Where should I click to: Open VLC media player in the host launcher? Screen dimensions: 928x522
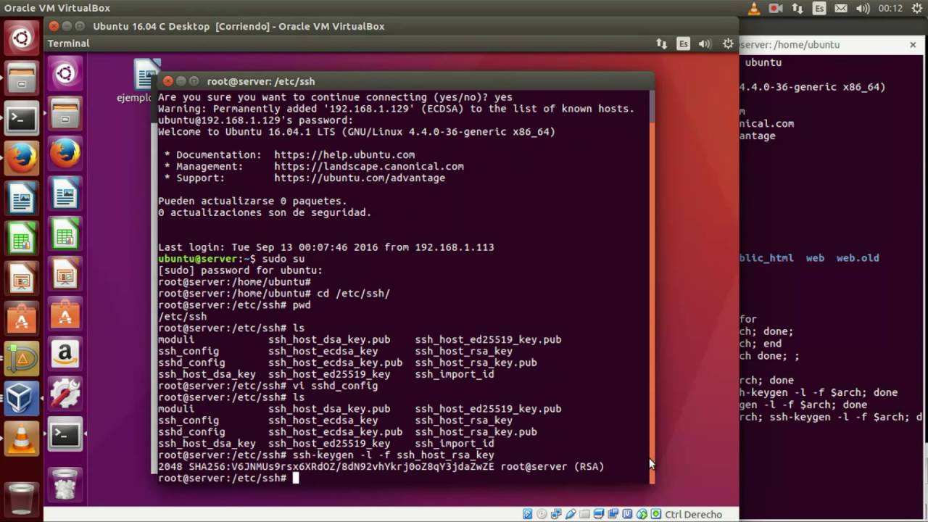pyautogui.click(x=22, y=437)
